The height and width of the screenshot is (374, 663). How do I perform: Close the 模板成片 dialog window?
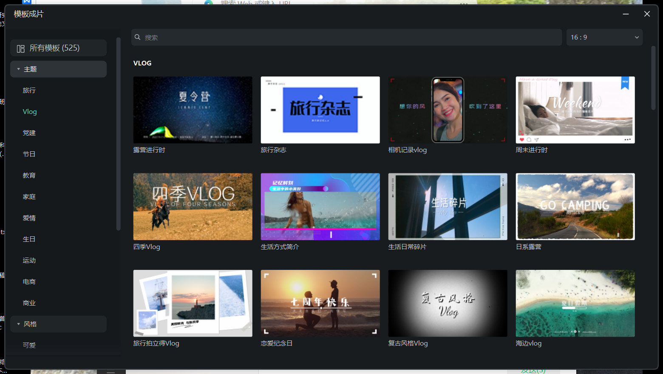click(647, 14)
